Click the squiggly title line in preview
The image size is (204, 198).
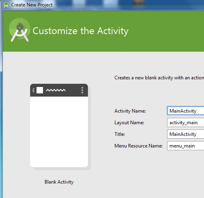pyautogui.click(x=56, y=90)
